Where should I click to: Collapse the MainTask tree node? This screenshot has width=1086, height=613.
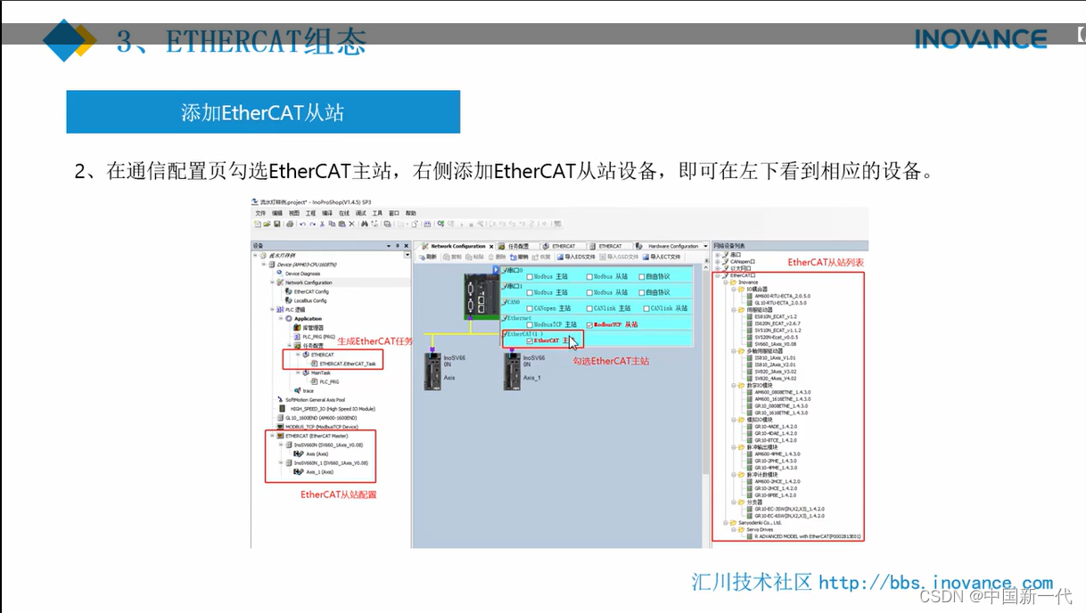tap(298, 372)
